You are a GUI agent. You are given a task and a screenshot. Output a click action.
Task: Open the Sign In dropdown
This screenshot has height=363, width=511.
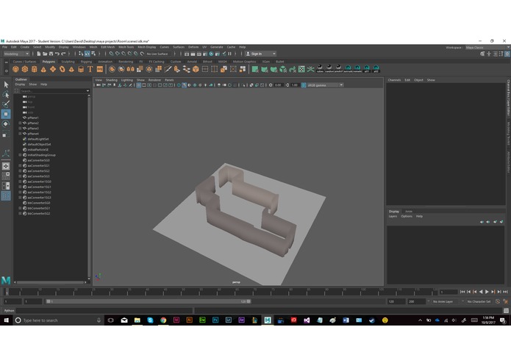[260, 54]
